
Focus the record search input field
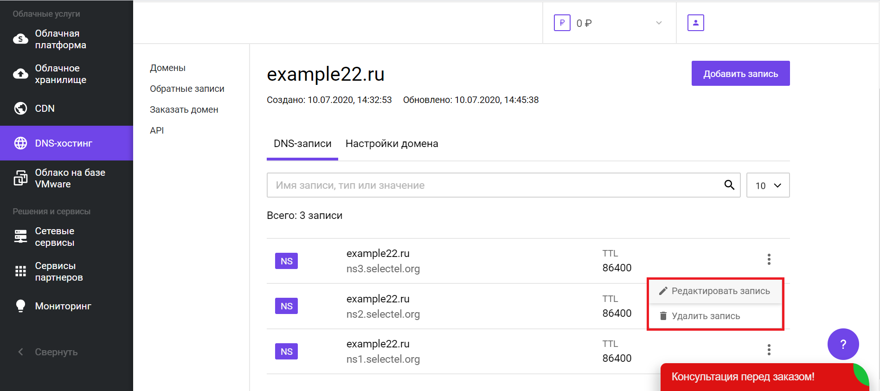tap(492, 185)
